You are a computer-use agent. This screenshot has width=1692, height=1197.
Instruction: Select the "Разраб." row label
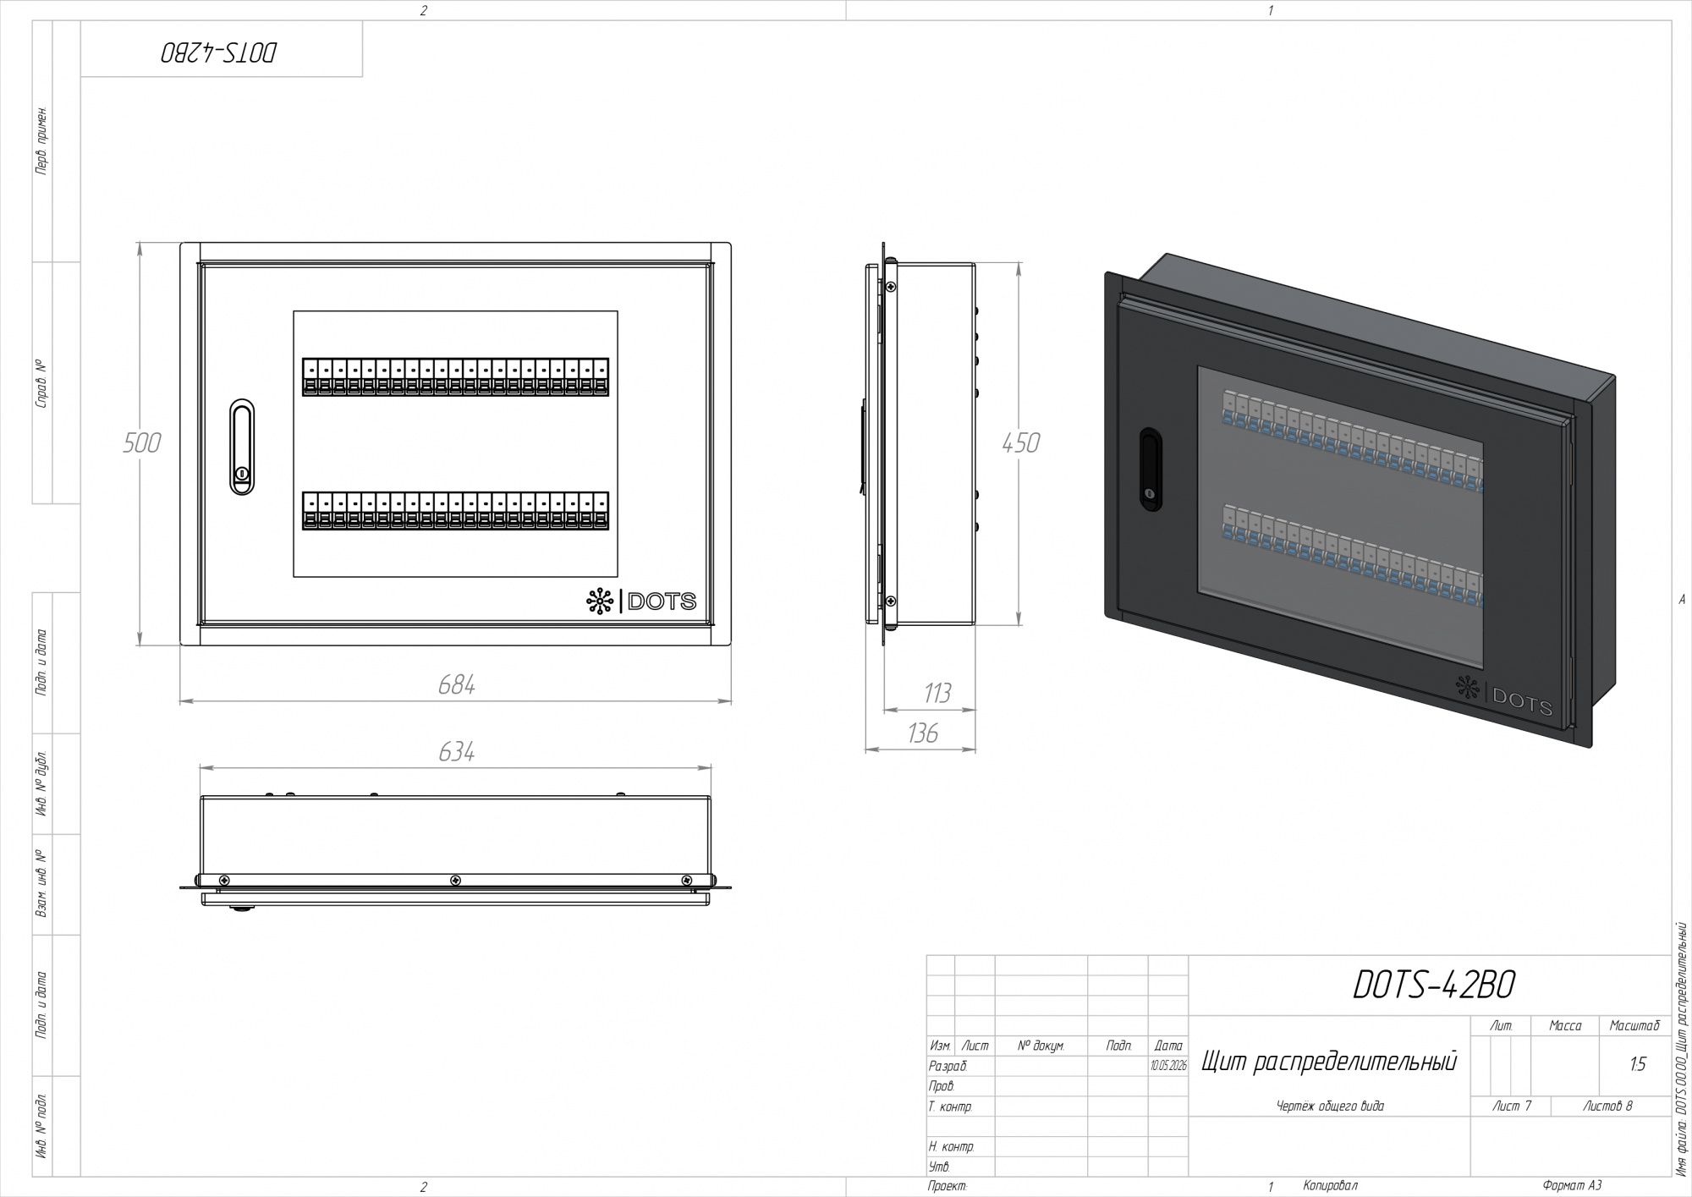coord(948,1067)
